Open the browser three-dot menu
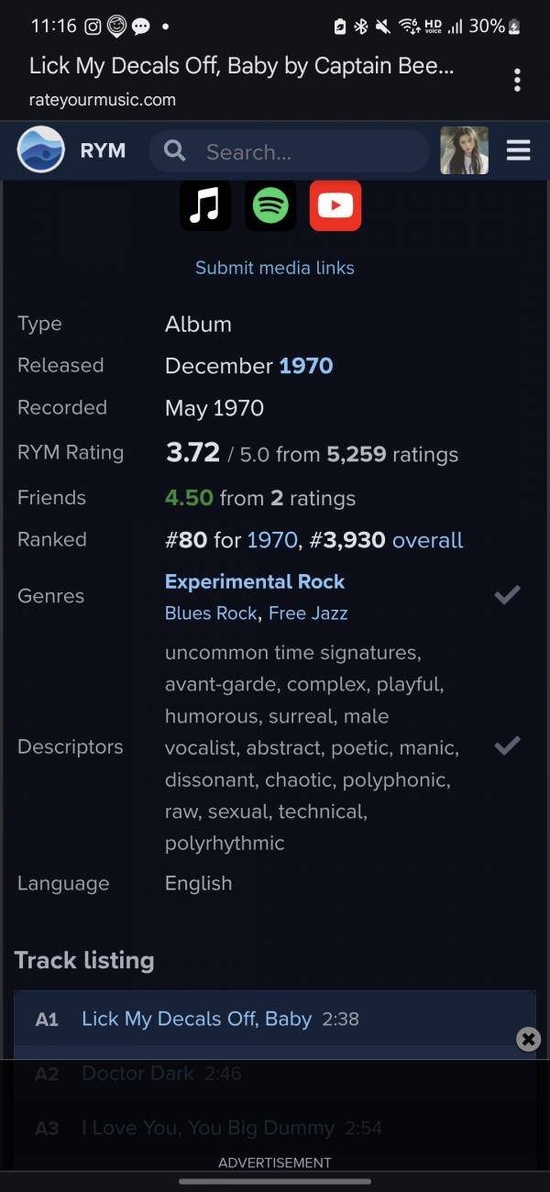Image resolution: width=550 pixels, height=1192 pixels. [x=517, y=80]
